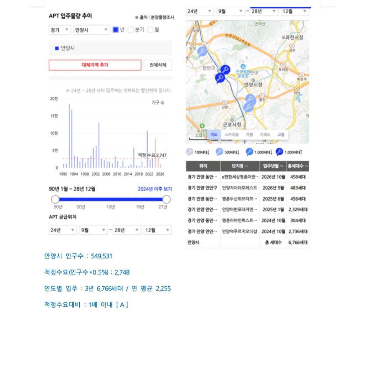
Task: Switch to the 스카이뷰 map tab
Action: (x=232, y=134)
